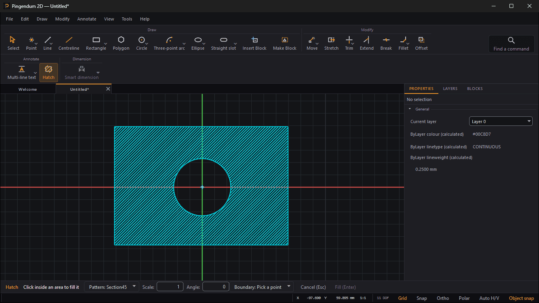Image resolution: width=539 pixels, height=303 pixels.
Task: Close the Untitled* document tab
Action: (x=108, y=89)
